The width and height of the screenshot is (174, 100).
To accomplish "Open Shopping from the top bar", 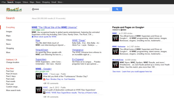I will [46, 2].
